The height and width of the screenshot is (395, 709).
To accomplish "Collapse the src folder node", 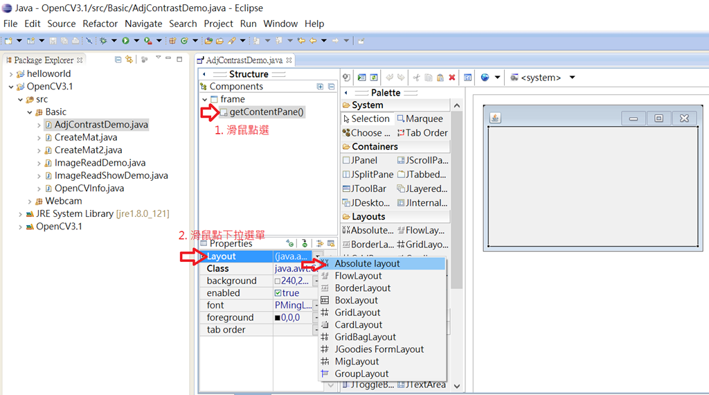I will tap(20, 100).
